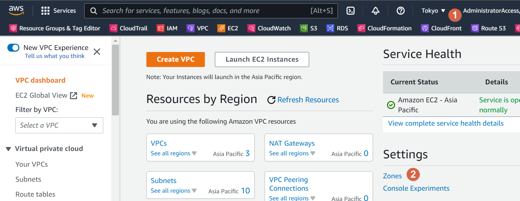The width and height of the screenshot is (520, 201).
Task: Refresh Resources using the reload icon
Action: 271,100
